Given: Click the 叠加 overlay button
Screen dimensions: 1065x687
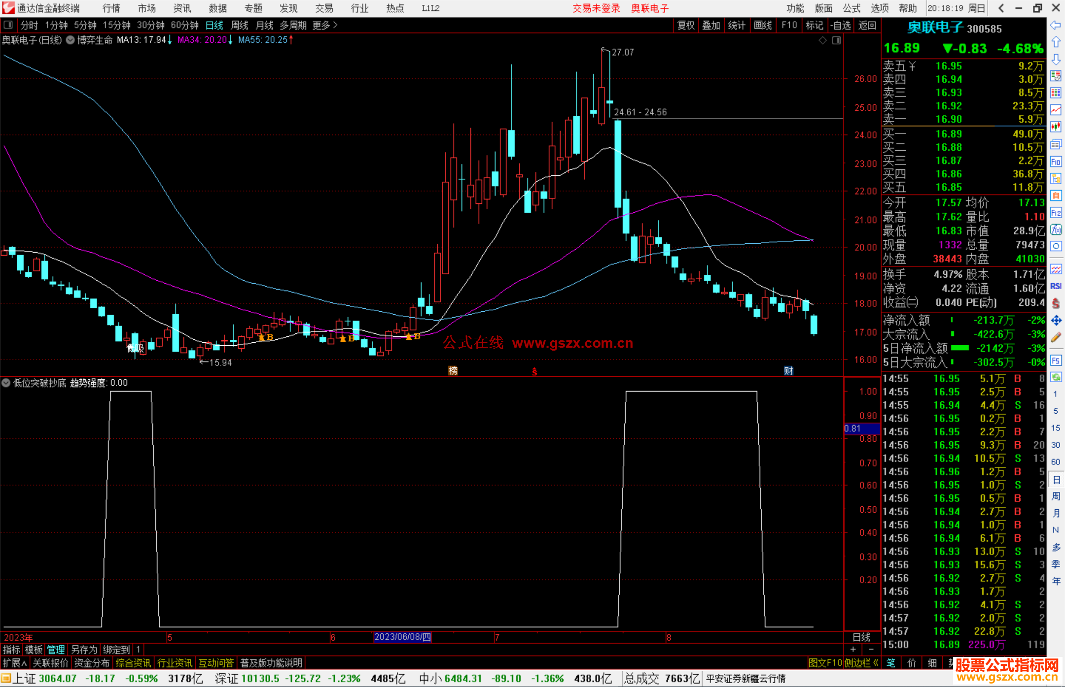Looking at the screenshot, I should pyautogui.click(x=711, y=25).
